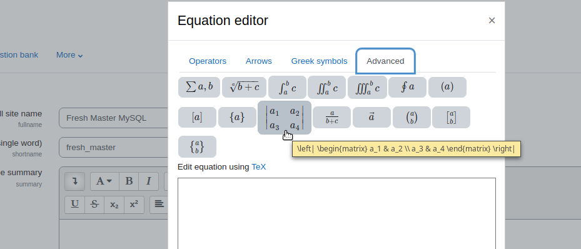This screenshot has height=249, width=581.
Task: Insert the nth root of b+c
Action: pyautogui.click(x=244, y=88)
